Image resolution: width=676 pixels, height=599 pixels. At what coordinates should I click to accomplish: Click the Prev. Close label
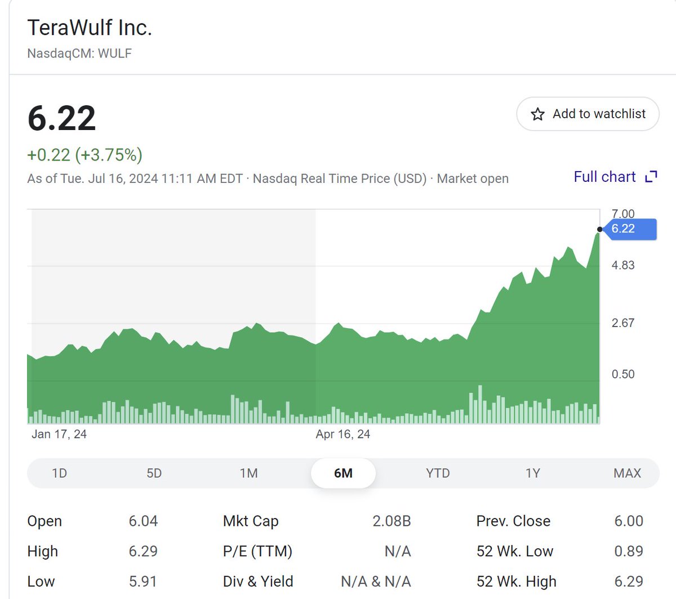513,521
